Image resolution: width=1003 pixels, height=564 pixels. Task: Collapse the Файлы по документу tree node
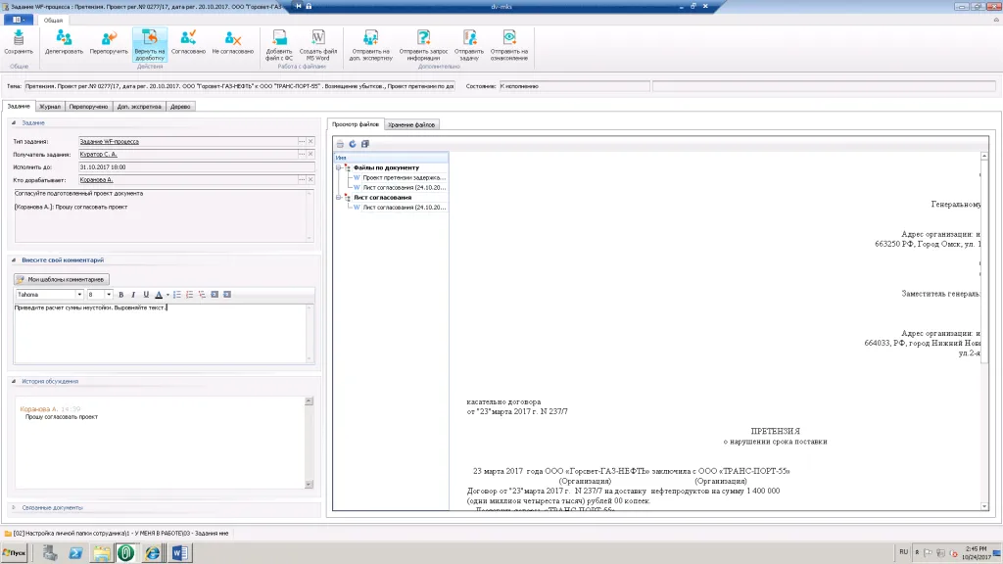pos(338,167)
